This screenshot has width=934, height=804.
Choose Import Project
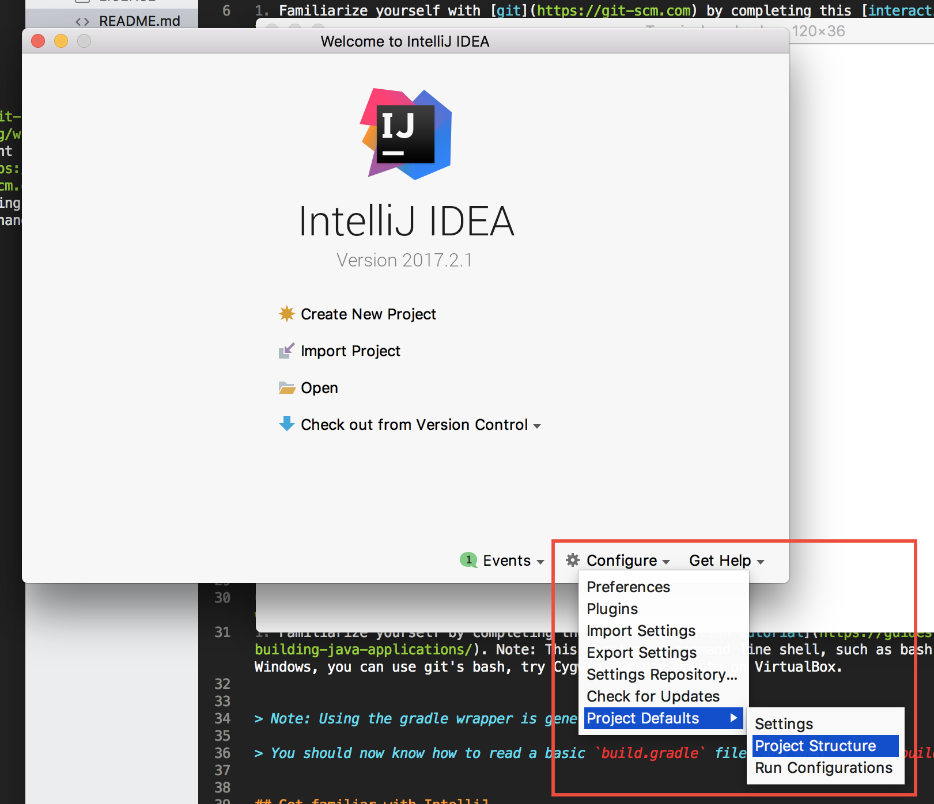350,351
